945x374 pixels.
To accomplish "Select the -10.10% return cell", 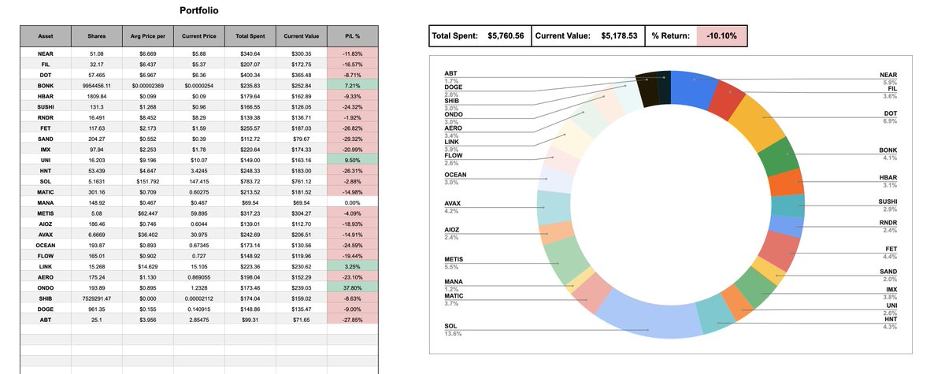I will pos(722,35).
